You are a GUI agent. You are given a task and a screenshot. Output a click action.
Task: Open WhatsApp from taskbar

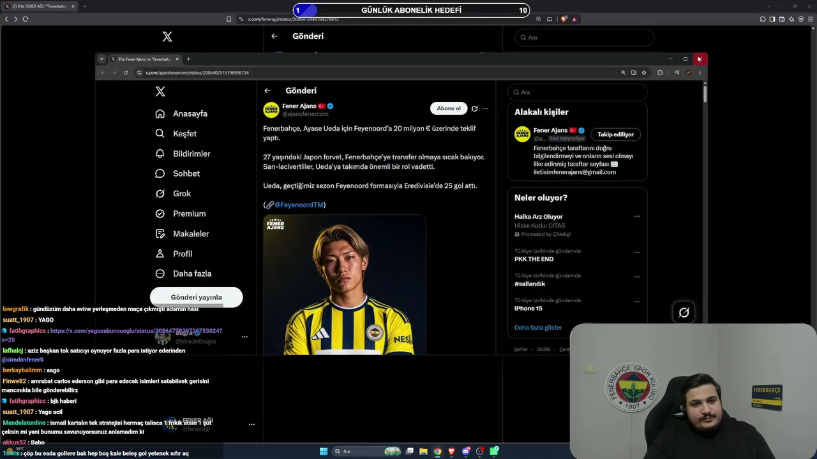click(495, 451)
